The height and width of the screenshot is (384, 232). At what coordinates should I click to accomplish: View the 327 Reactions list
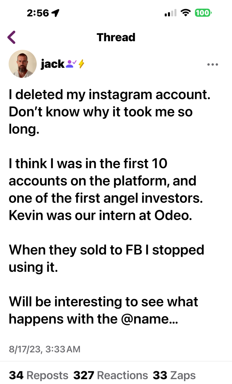[x=111, y=375]
